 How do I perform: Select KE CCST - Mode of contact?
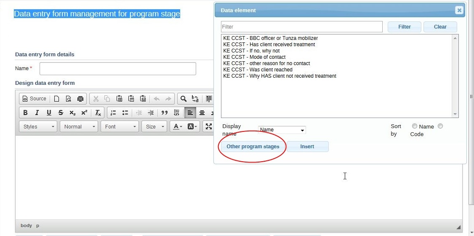pyautogui.click(x=255, y=57)
